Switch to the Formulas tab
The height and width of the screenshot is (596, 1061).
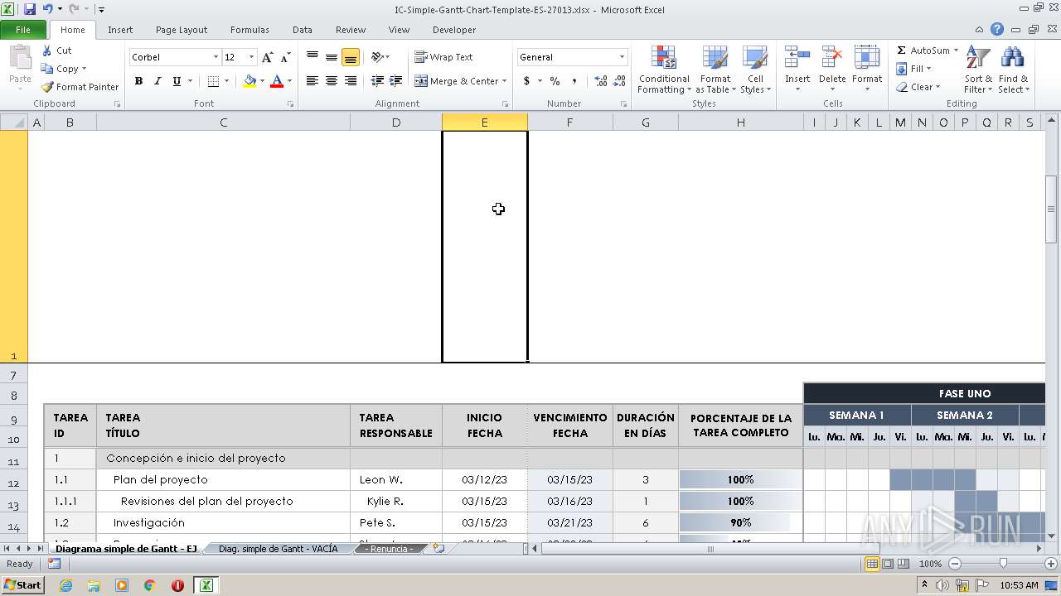tap(250, 30)
